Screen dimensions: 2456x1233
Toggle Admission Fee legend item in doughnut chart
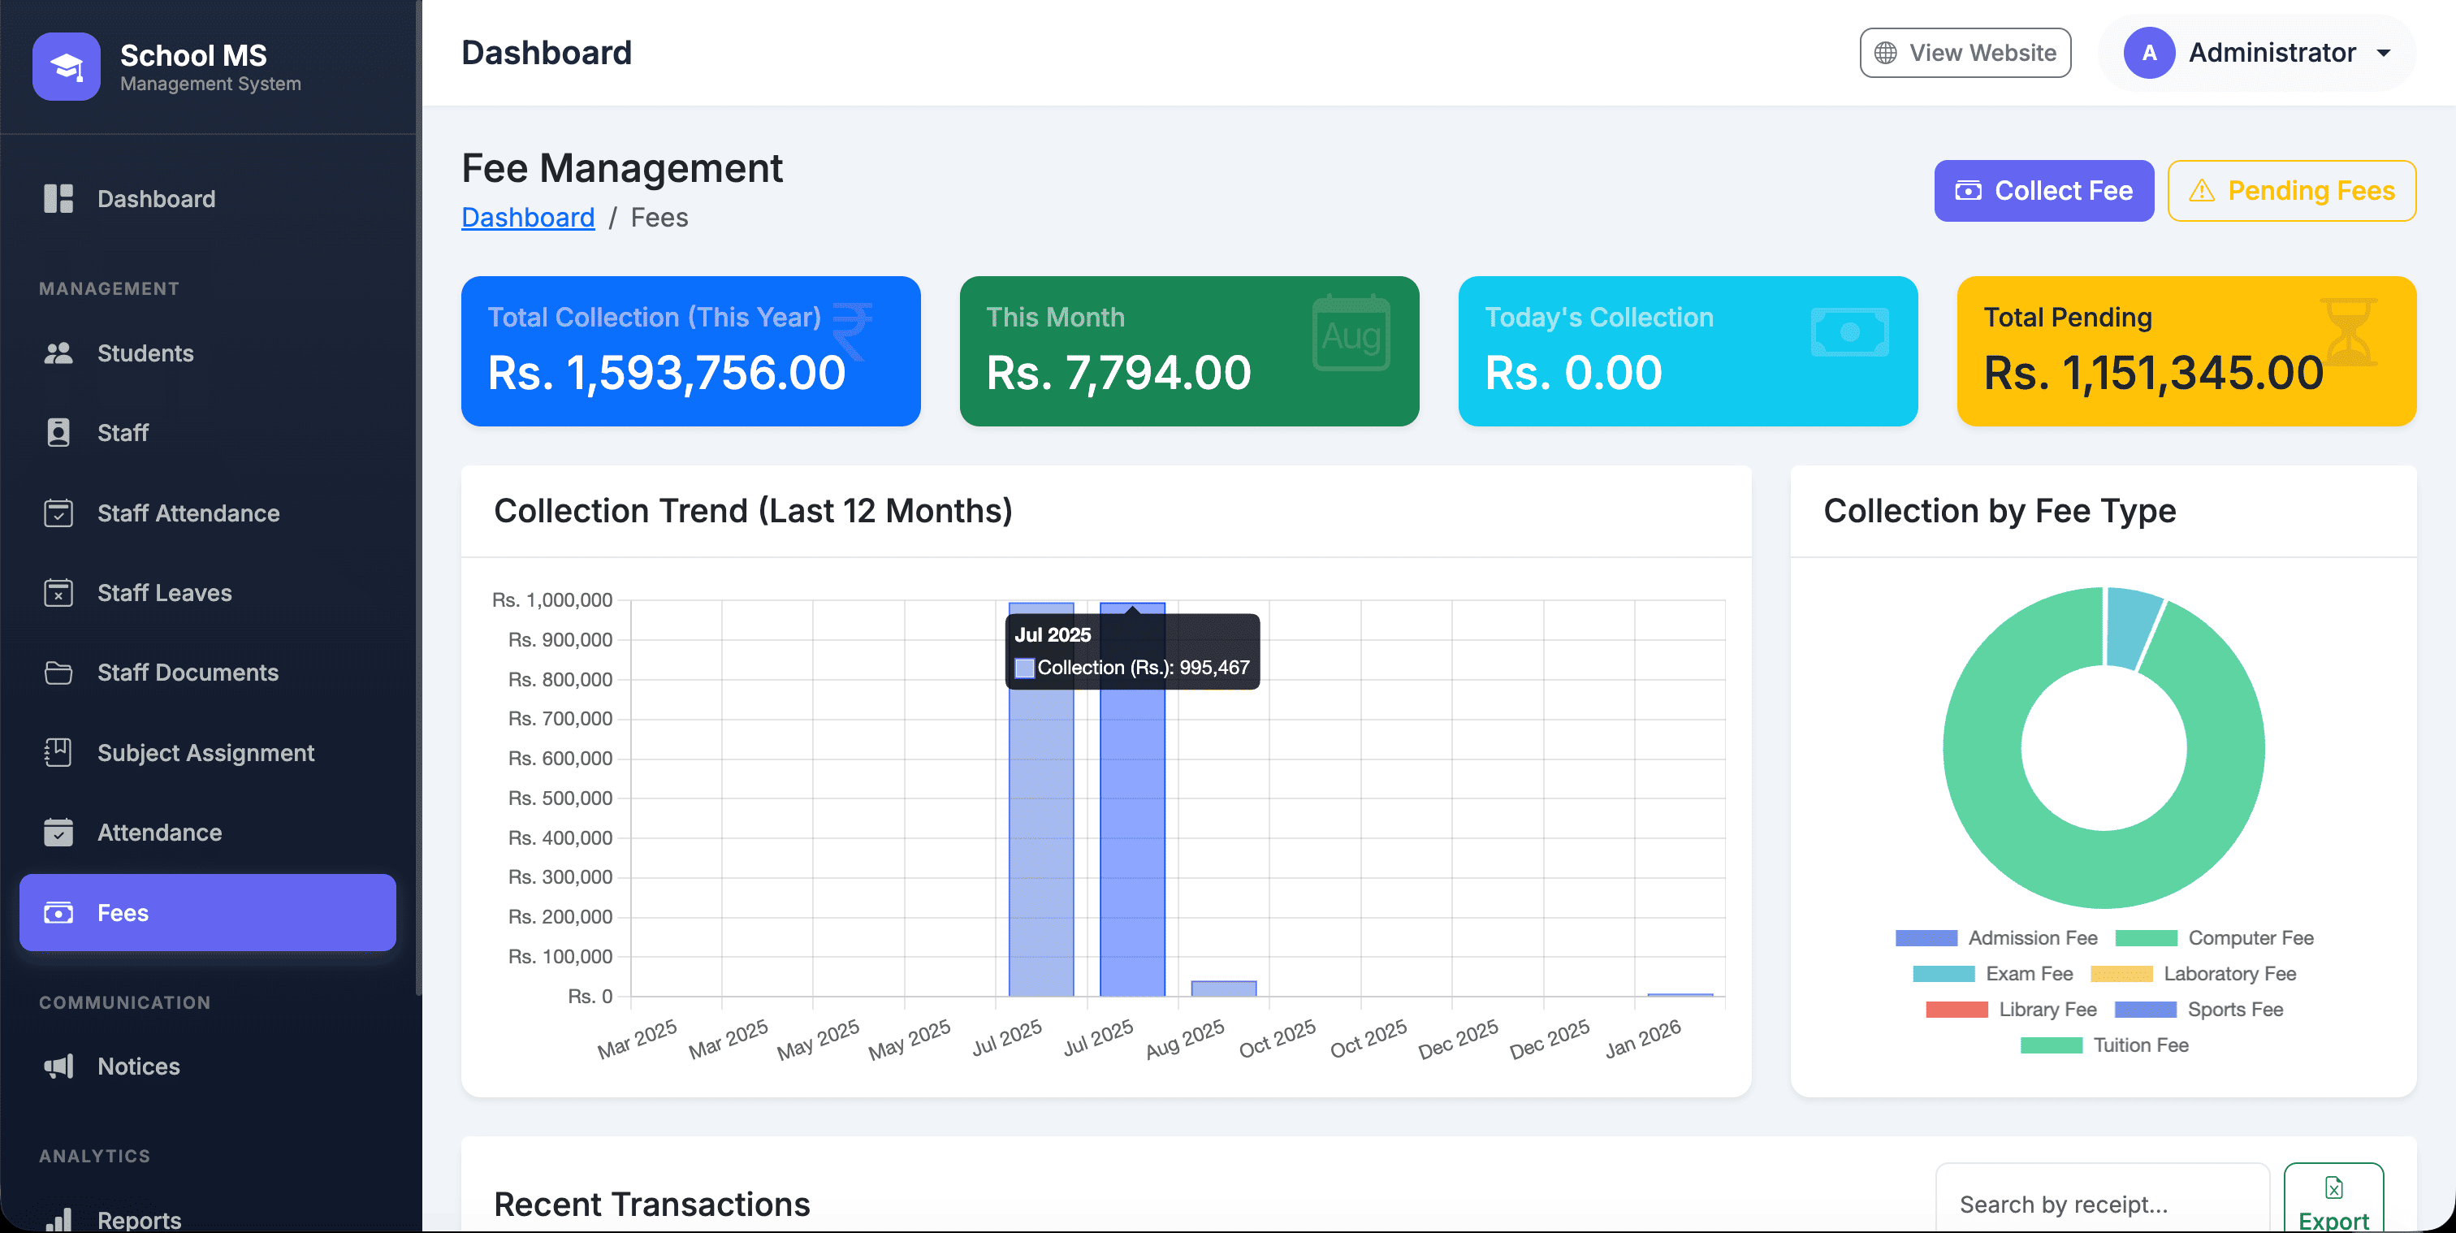tap(1997, 937)
